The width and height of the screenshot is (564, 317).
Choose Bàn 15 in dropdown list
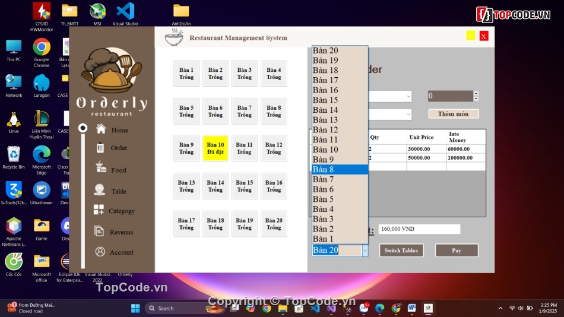tap(340, 100)
